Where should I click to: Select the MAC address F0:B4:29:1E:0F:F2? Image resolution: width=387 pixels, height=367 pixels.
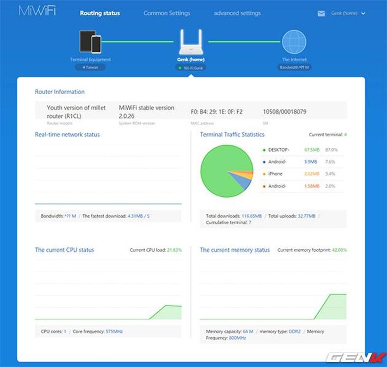[217, 112]
